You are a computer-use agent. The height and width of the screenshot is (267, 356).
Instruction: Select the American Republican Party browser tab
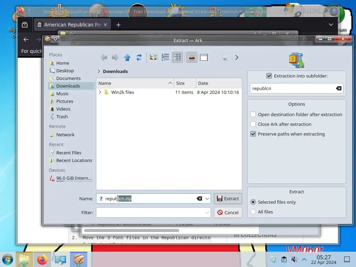[72, 25]
